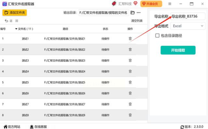Select the path ending in 测试4
This screenshot has height=129, width=208.
point(65,71)
